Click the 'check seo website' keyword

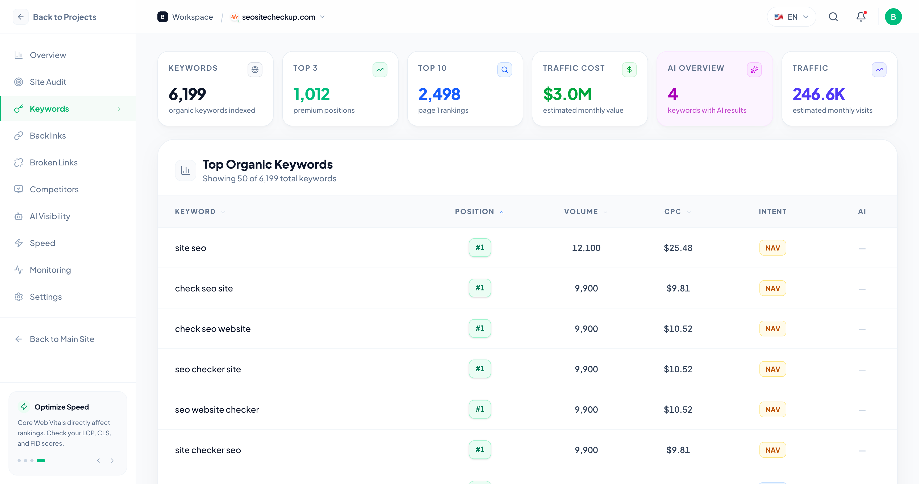point(213,328)
